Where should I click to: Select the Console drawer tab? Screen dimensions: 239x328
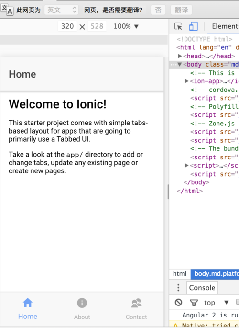pos(202,288)
